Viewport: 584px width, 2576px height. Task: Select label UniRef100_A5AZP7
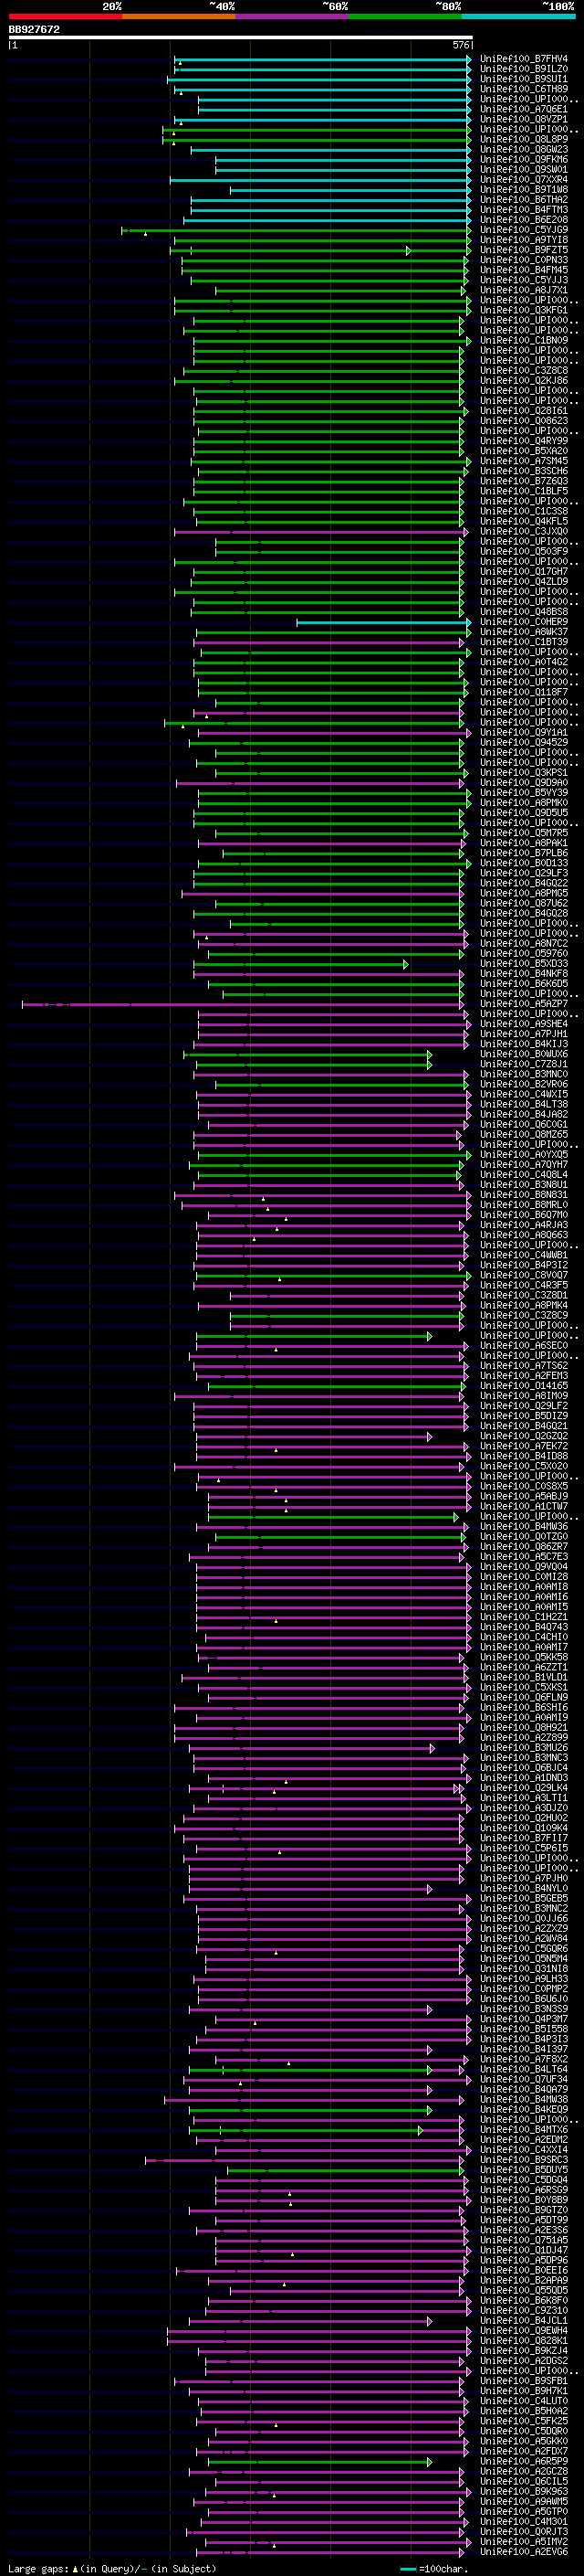524,1004
